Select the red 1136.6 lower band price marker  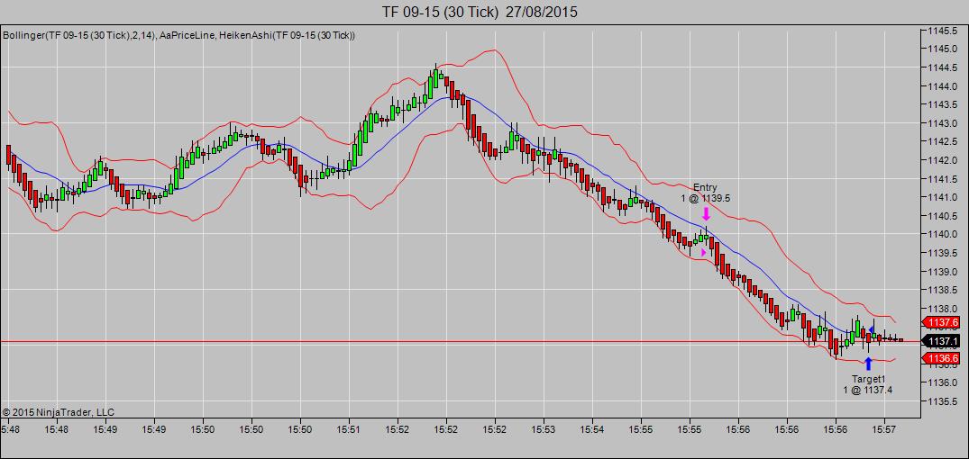940,359
